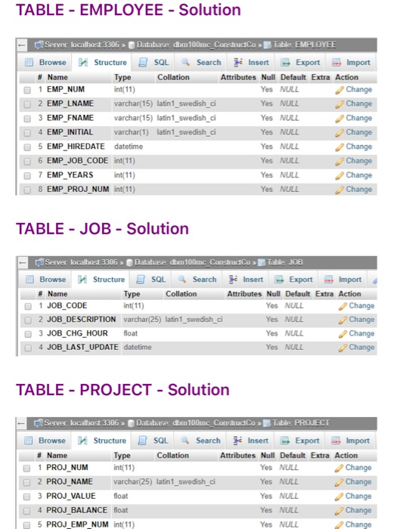The width and height of the screenshot is (393, 529).
Task: Open Browse tab in PROJECT table
Action: [x=45, y=441]
